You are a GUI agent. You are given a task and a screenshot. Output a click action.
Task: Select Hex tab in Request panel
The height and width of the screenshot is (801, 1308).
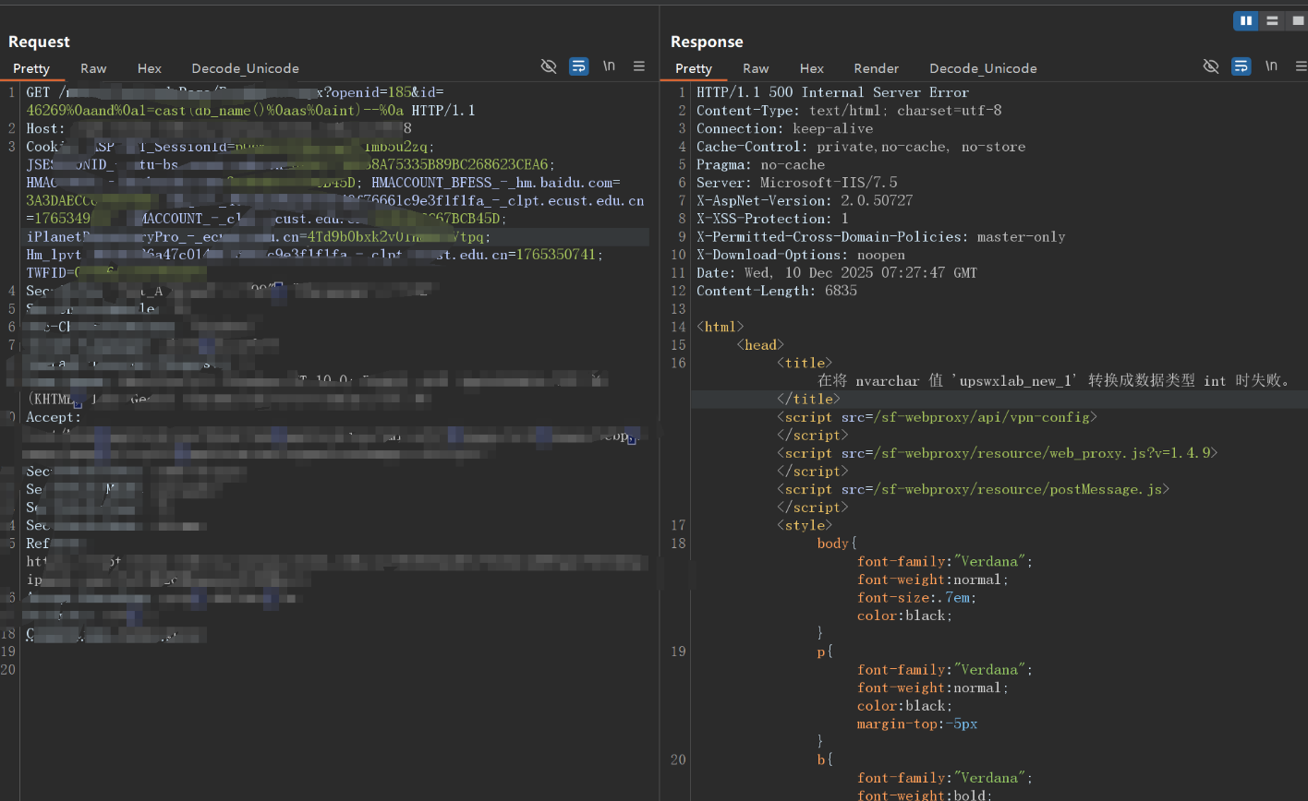[150, 68]
